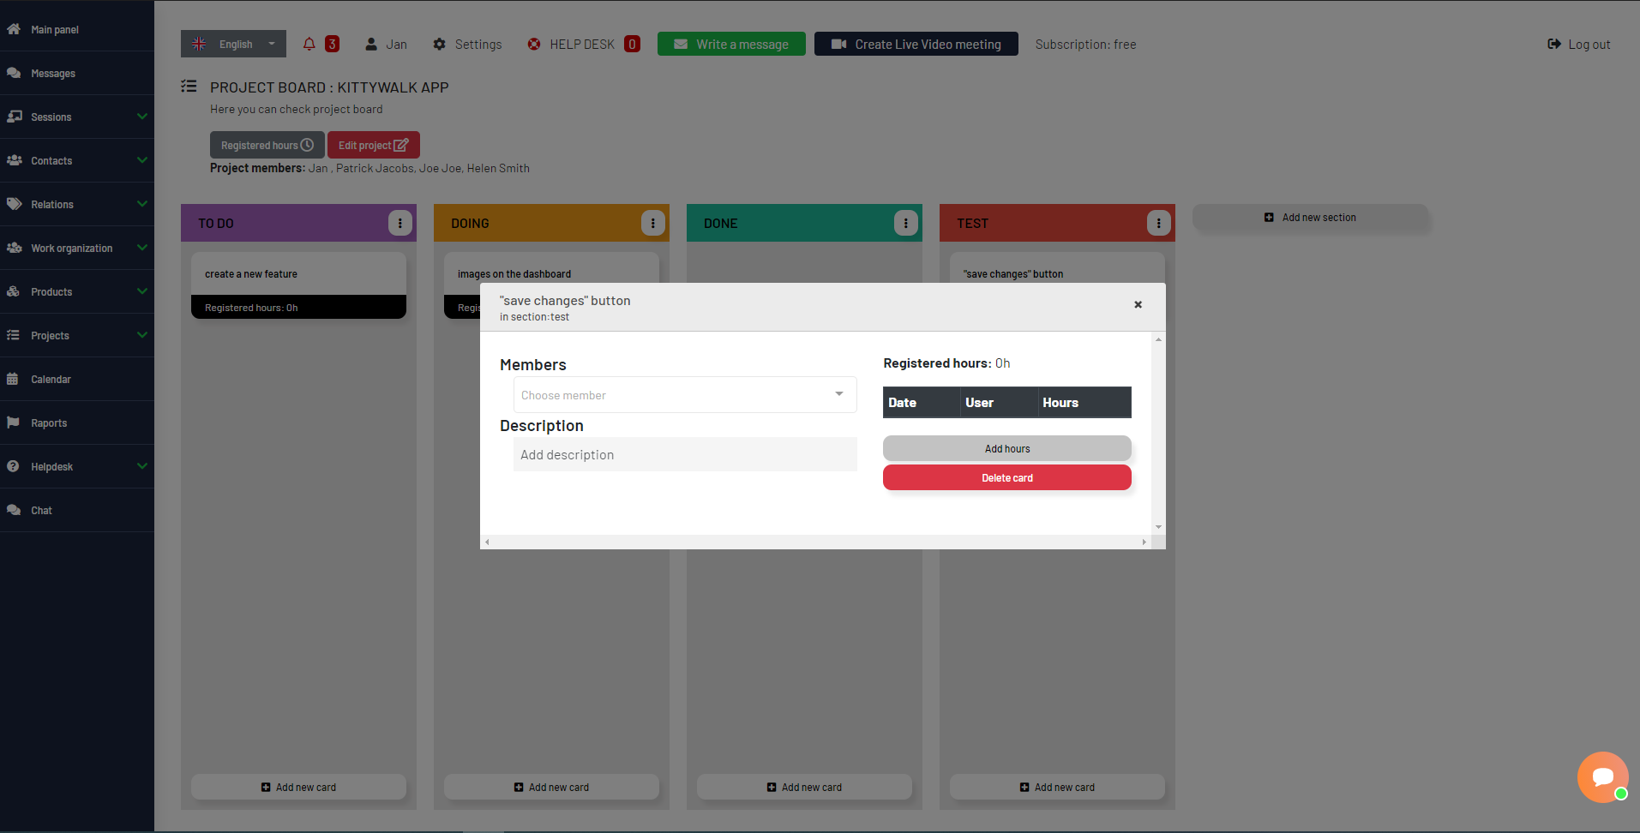Click the notification bell icon
Viewport: 1640px width, 833px height.
coord(309,43)
